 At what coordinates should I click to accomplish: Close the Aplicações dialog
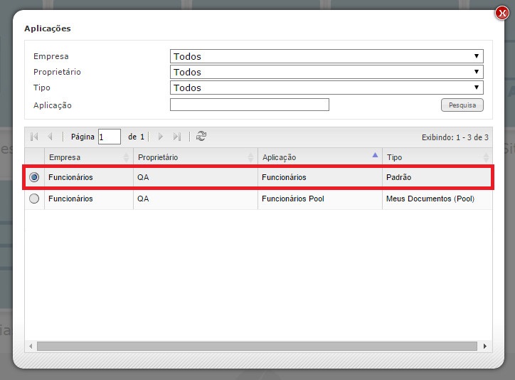tap(502, 14)
